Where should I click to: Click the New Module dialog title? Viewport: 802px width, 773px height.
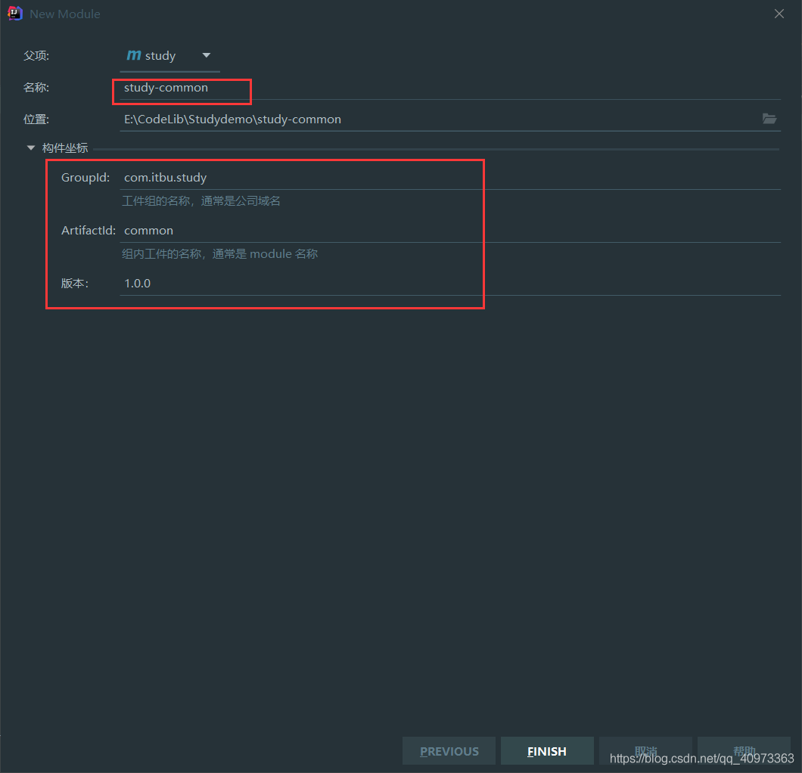pos(65,13)
